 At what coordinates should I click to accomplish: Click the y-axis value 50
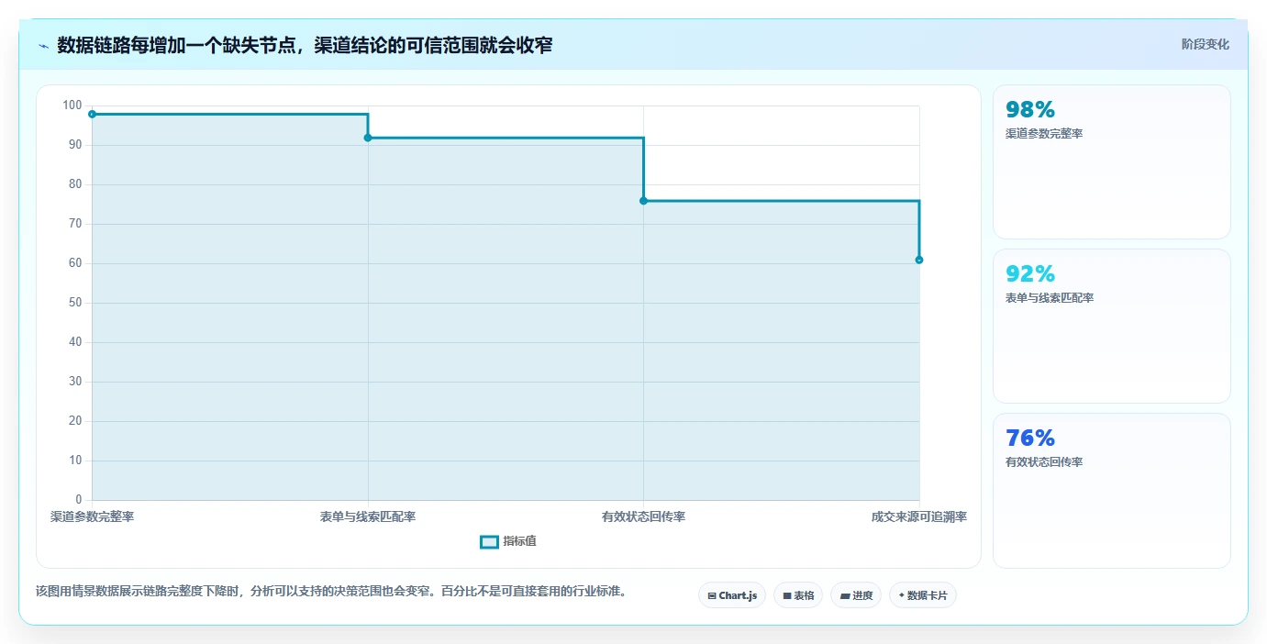coord(75,303)
